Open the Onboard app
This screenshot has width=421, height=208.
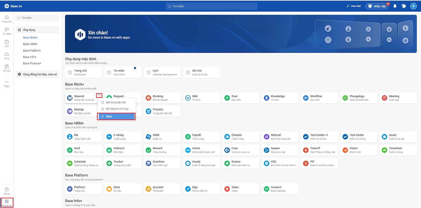[x=123, y=150]
